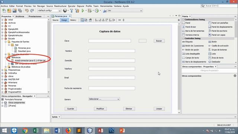The width and height of the screenshot is (238, 134).
Task: Open Firefox from the taskbar
Action: pyautogui.click(x=68, y=131)
